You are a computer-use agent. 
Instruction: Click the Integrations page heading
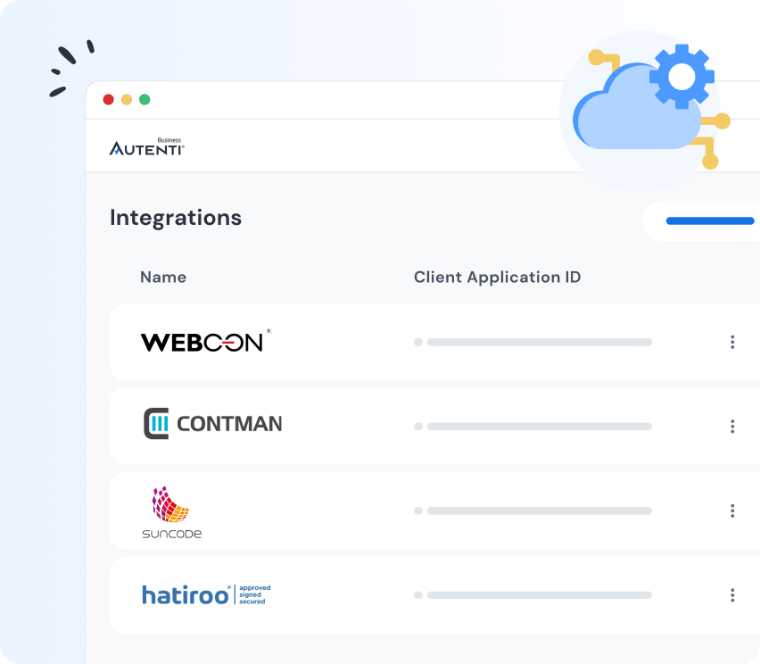click(176, 217)
